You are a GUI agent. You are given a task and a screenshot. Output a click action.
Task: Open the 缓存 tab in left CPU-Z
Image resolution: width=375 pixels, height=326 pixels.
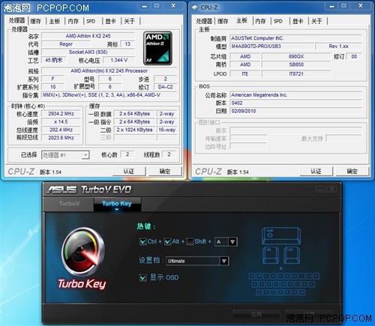(x=36, y=21)
